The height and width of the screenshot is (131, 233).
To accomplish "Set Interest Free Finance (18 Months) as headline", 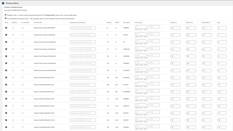I will [13, 56].
